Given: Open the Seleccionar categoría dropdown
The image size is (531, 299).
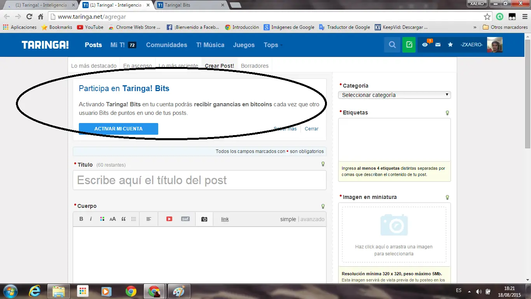Looking at the screenshot, I should (395, 95).
